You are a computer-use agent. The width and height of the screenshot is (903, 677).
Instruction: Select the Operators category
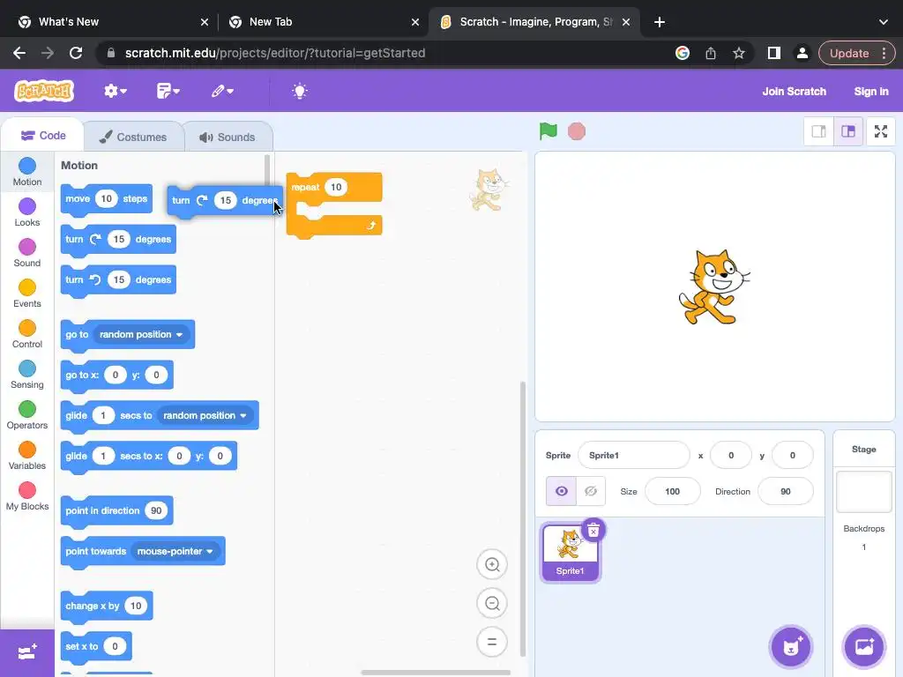click(x=27, y=416)
